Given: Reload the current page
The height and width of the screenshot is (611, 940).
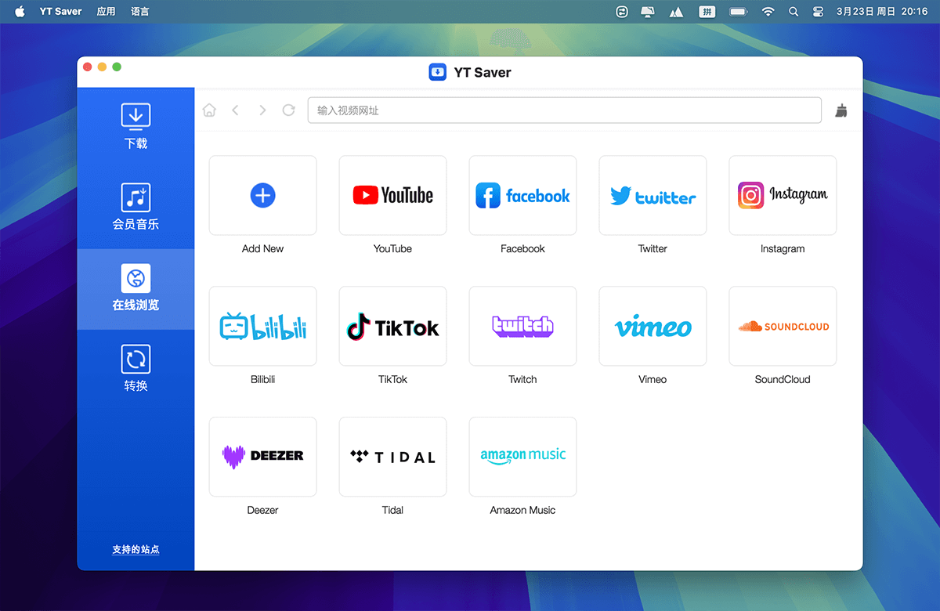Looking at the screenshot, I should click(x=288, y=110).
